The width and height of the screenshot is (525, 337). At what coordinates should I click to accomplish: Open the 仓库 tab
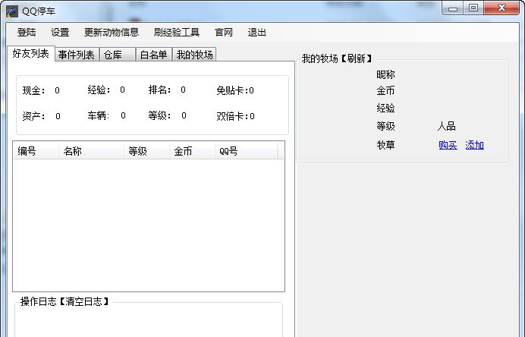pyautogui.click(x=118, y=55)
